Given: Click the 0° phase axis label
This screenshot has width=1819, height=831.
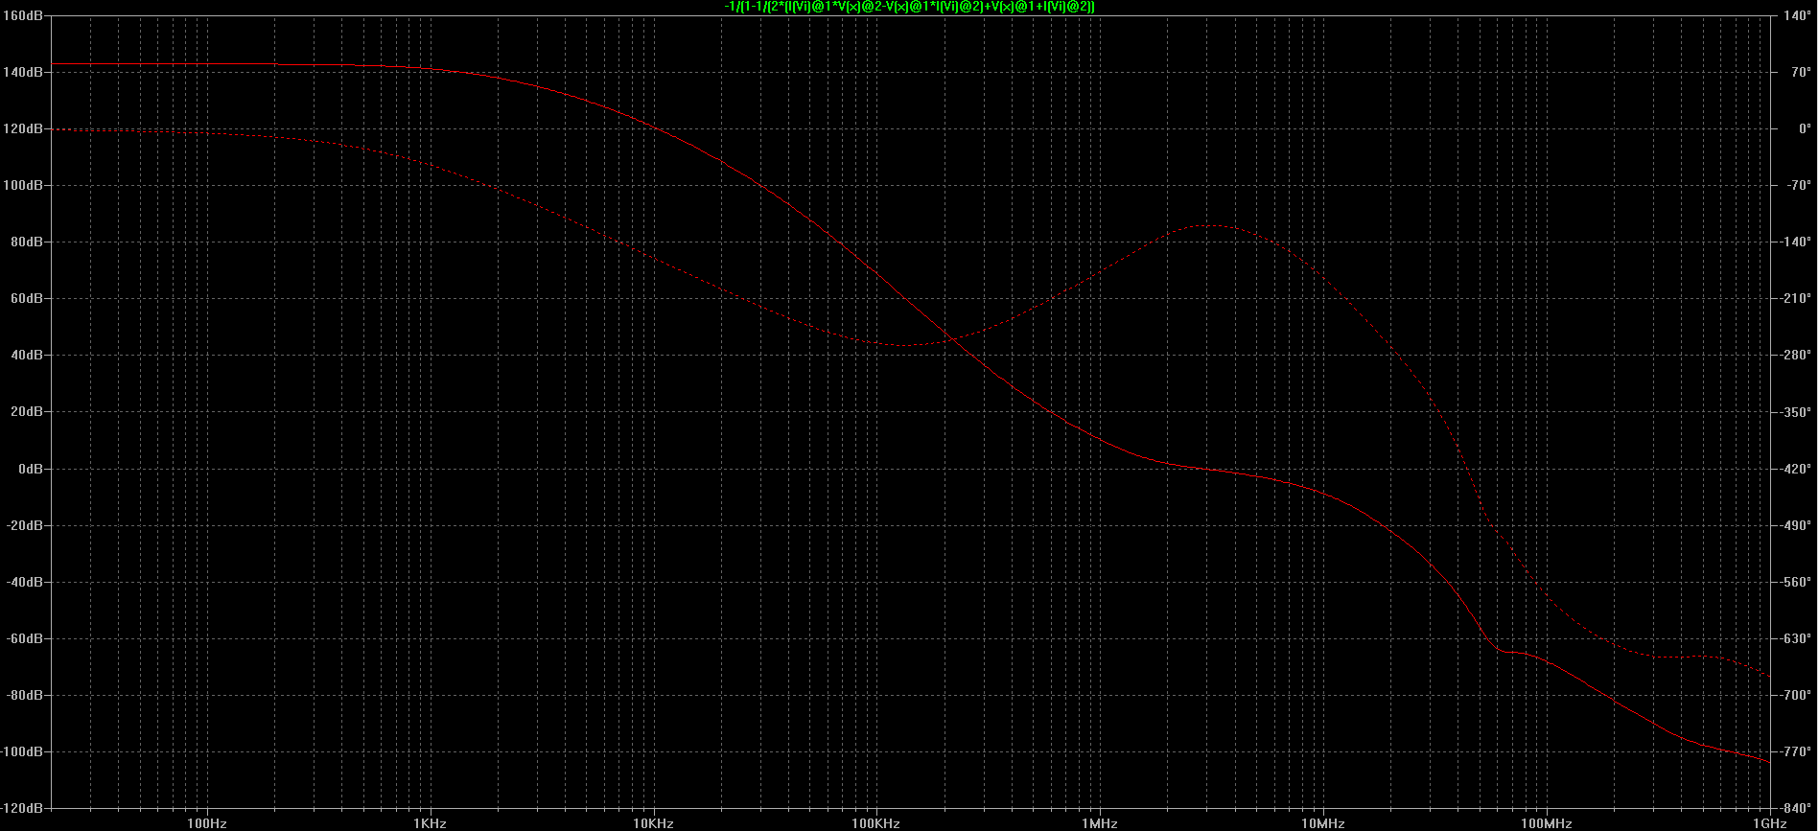Looking at the screenshot, I should (1806, 128).
